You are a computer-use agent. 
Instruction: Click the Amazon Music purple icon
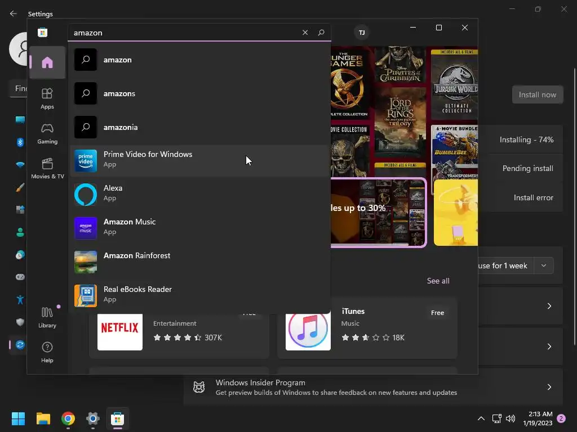point(86,228)
